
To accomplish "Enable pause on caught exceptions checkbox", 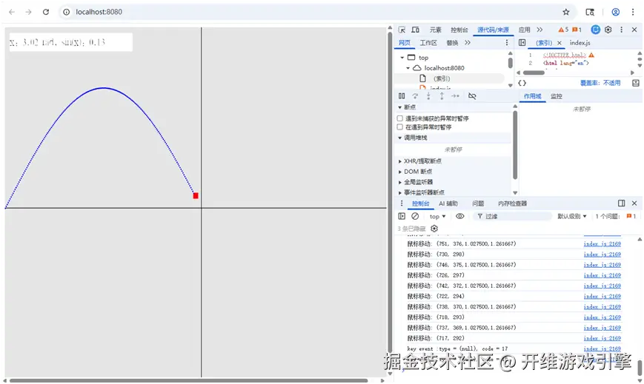I will tap(400, 127).
